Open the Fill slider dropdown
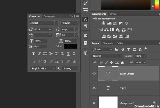The image size is (160, 108). coord(145,62)
